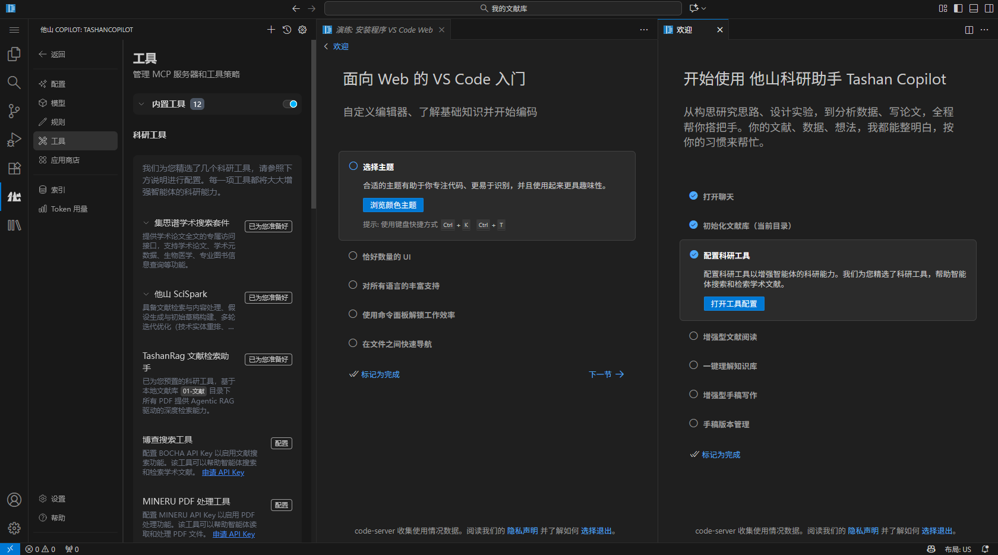Click the plus icon for new chat
This screenshot has width=998, height=555.
(271, 30)
